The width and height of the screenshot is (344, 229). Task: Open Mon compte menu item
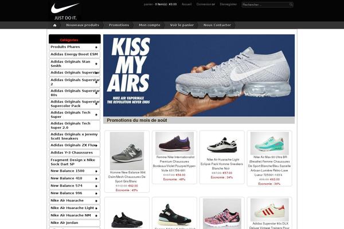150,25
